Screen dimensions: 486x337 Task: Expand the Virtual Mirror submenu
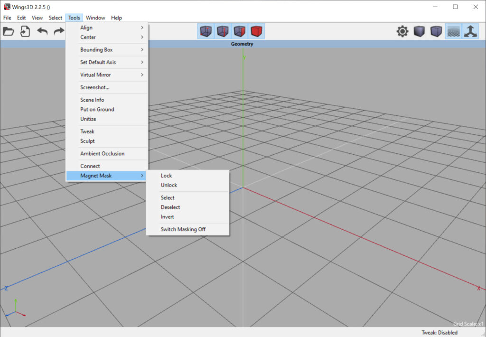click(x=107, y=75)
